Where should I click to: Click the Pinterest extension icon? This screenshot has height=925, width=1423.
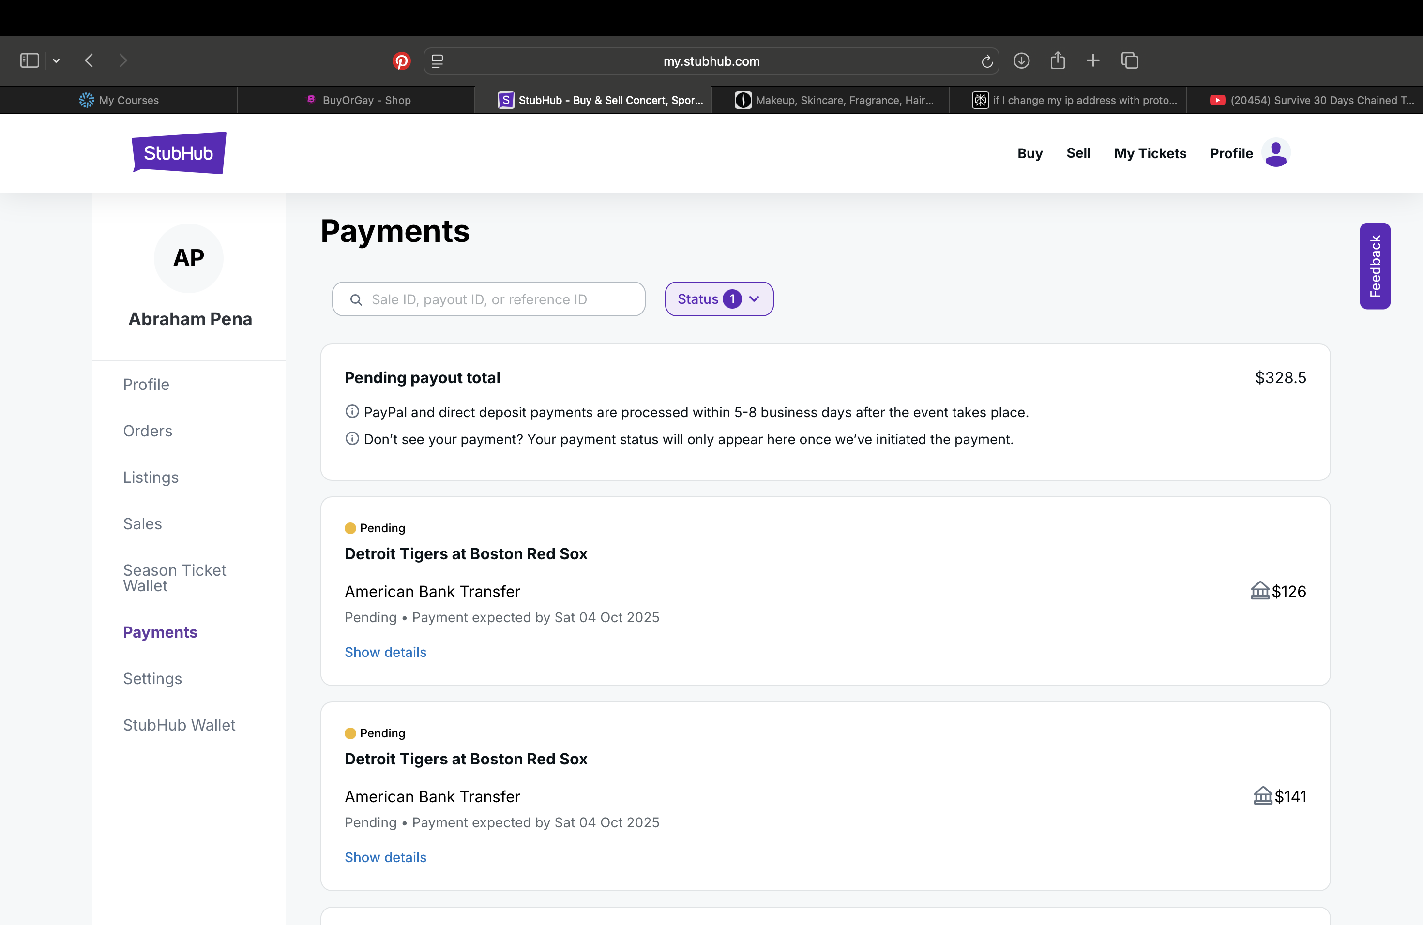coord(401,61)
